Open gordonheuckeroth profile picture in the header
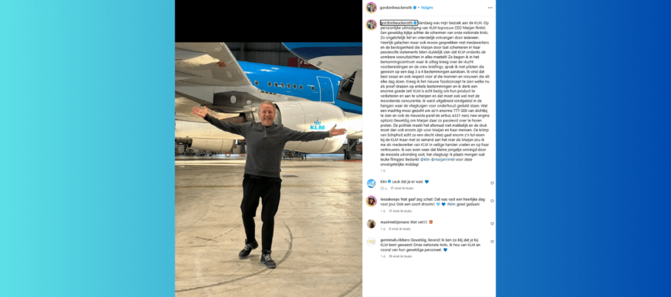The height and width of the screenshot is (297, 671). [x=371, y=7]
